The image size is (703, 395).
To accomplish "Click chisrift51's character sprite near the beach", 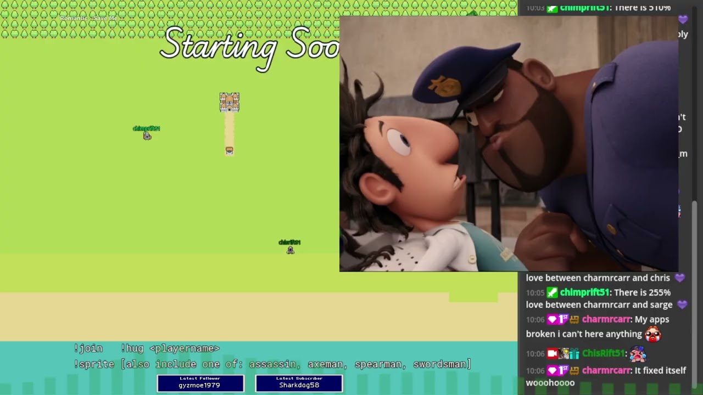I will pyautogui.click(x=291, y=250).
